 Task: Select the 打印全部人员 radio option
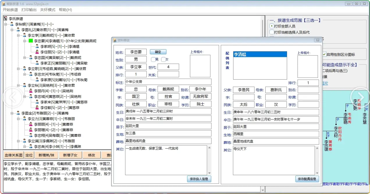tap(272, 26)
